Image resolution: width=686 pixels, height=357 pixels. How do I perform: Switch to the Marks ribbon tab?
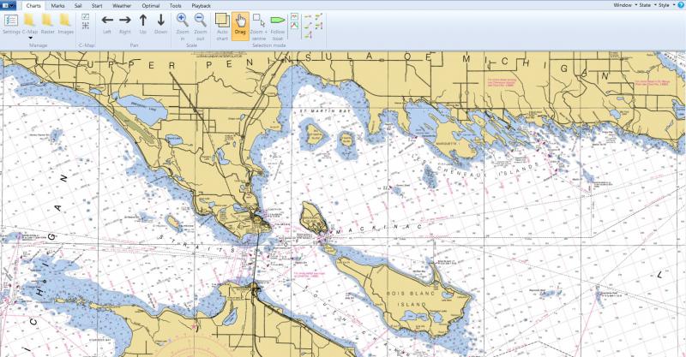pos(57,5)
